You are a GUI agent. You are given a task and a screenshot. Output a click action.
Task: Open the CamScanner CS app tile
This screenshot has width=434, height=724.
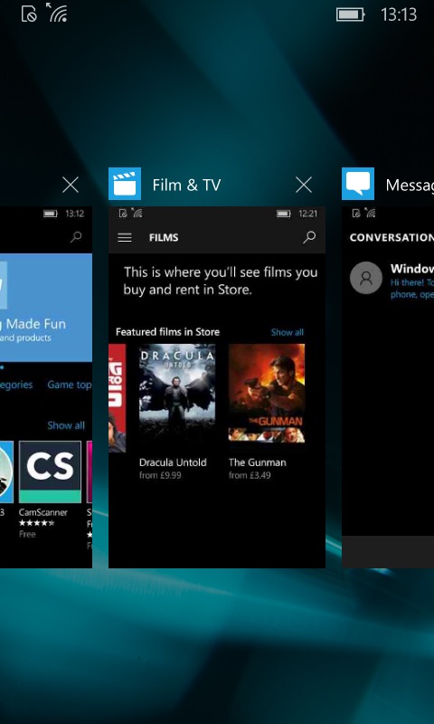[51, 472]
